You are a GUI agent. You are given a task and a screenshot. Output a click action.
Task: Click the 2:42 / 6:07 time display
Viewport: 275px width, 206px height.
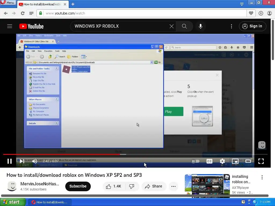point(50,161)
